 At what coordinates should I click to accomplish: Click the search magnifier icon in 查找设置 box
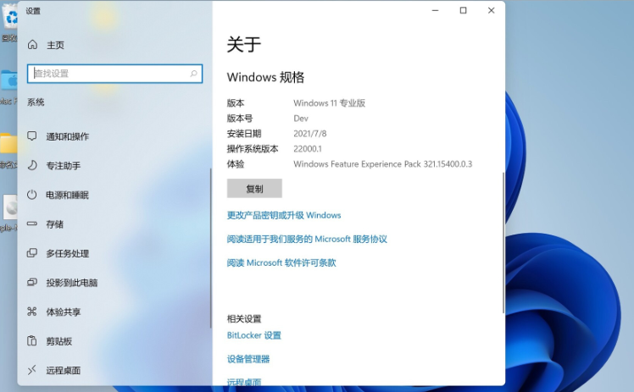[193, 74]
